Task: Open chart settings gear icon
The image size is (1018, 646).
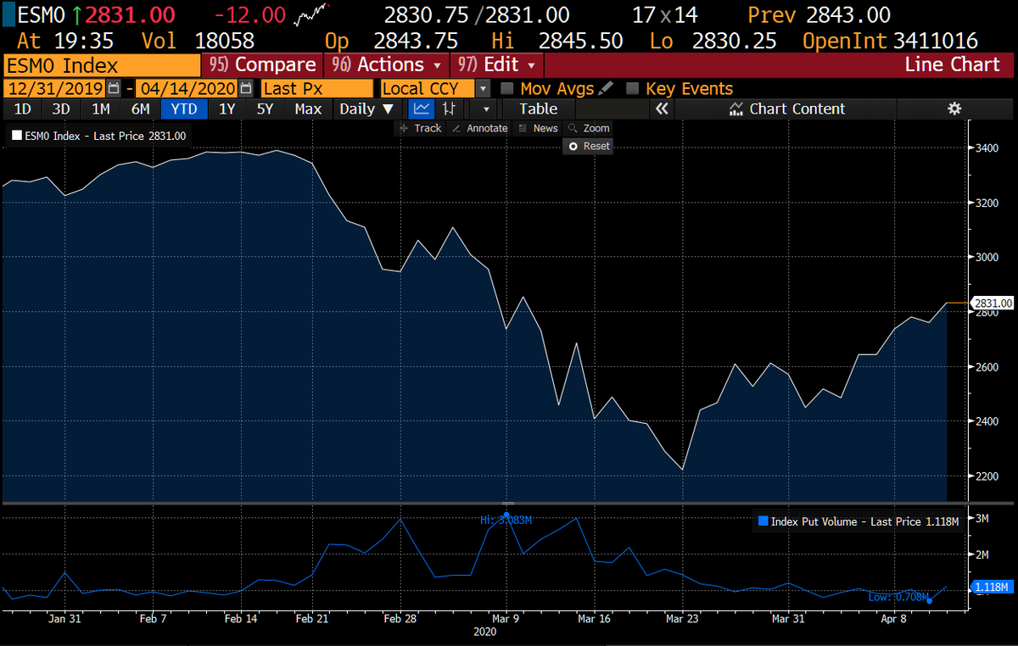Action: (954, 109)
